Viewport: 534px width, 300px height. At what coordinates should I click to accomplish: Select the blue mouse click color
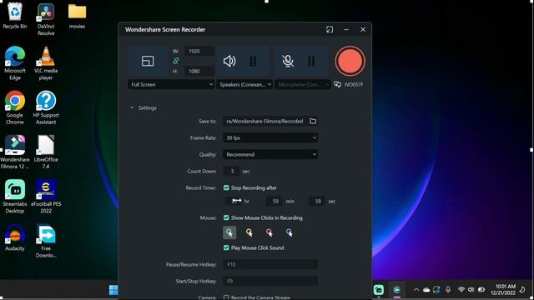pos(290,232)
